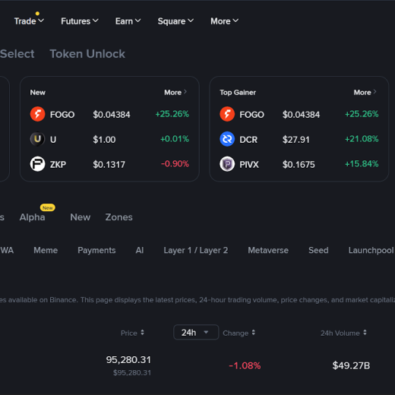This screenshot has width=395, height=395.
Task: Click the U coin icon in New card
Action: (37, 139)
